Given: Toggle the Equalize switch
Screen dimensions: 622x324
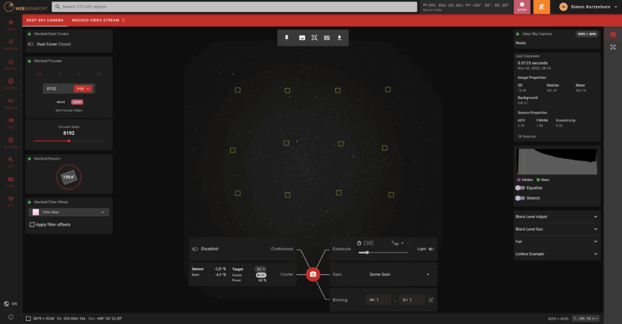Looking at the screenshot, I should point(520,187).
